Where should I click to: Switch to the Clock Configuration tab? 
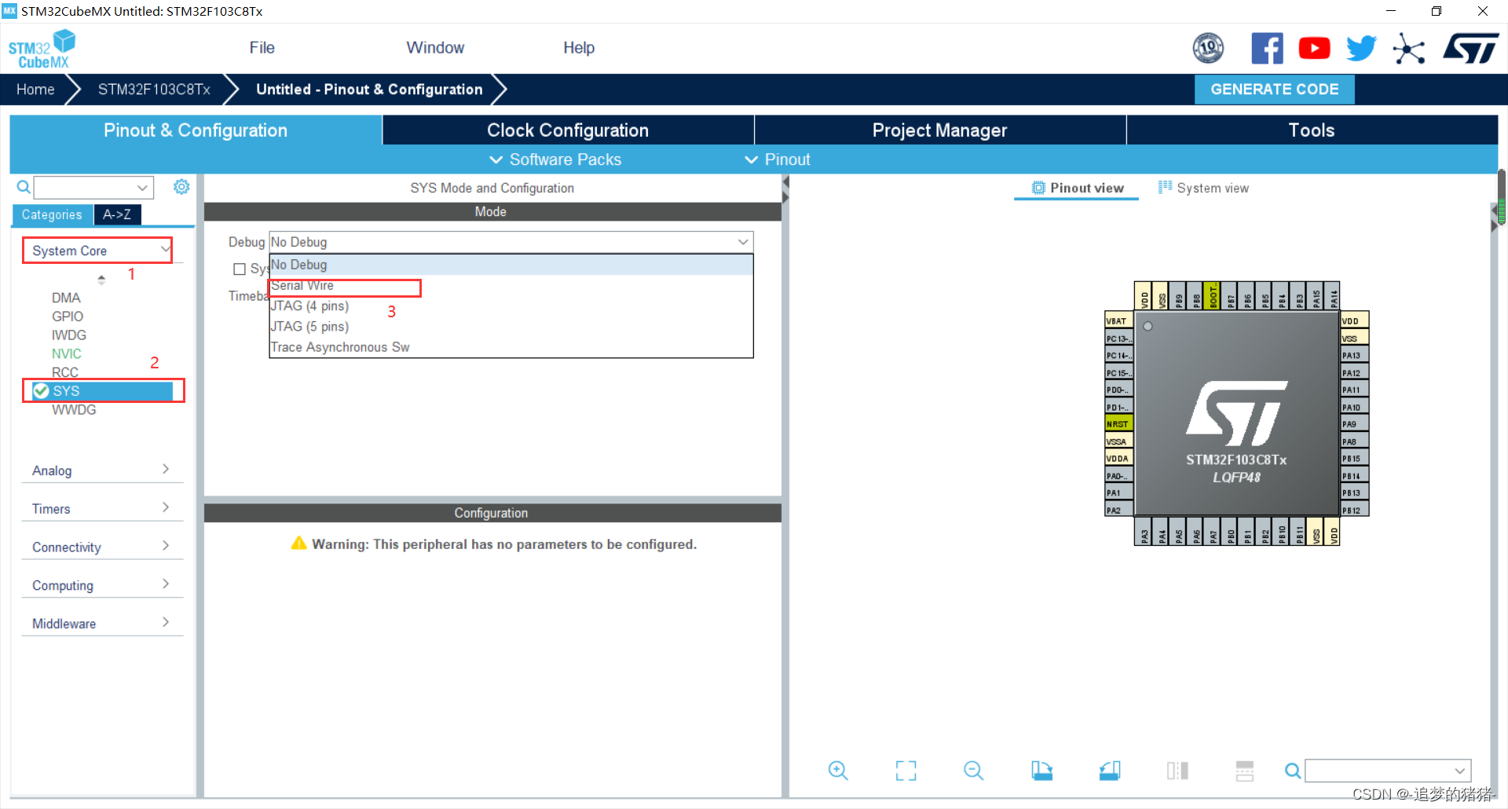[568, 130]
